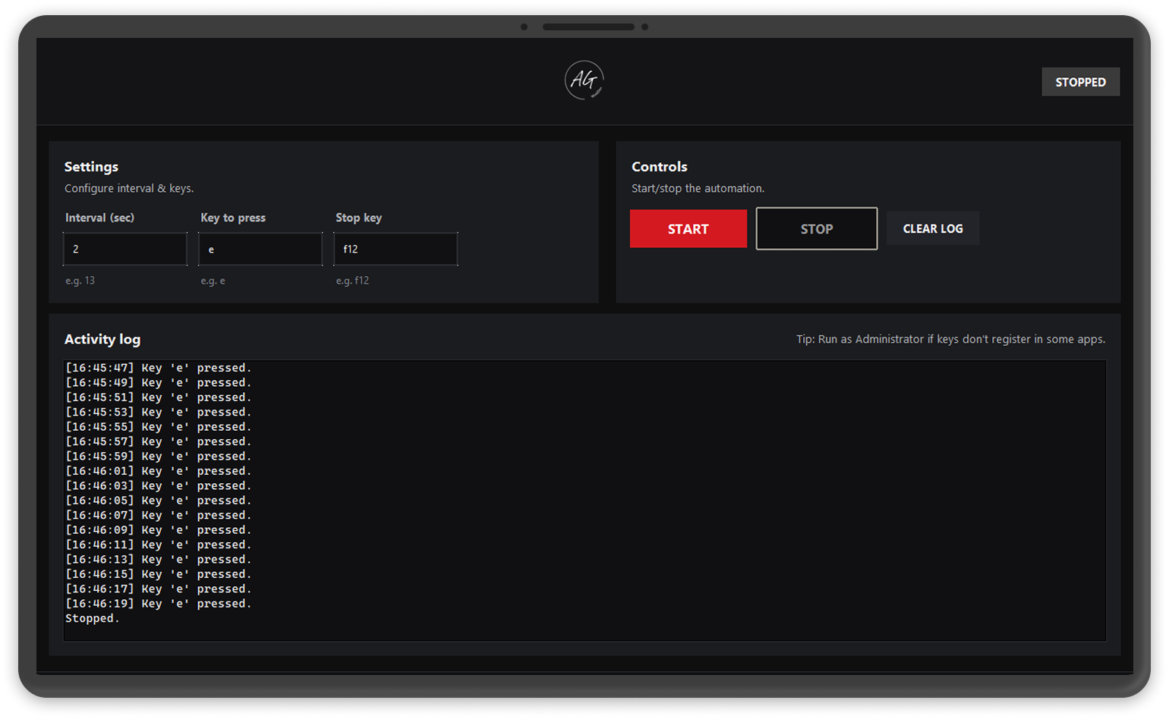Click the STOPPED status badge
This screenshot has height=719, width=1169.
tap(1079, 82)
